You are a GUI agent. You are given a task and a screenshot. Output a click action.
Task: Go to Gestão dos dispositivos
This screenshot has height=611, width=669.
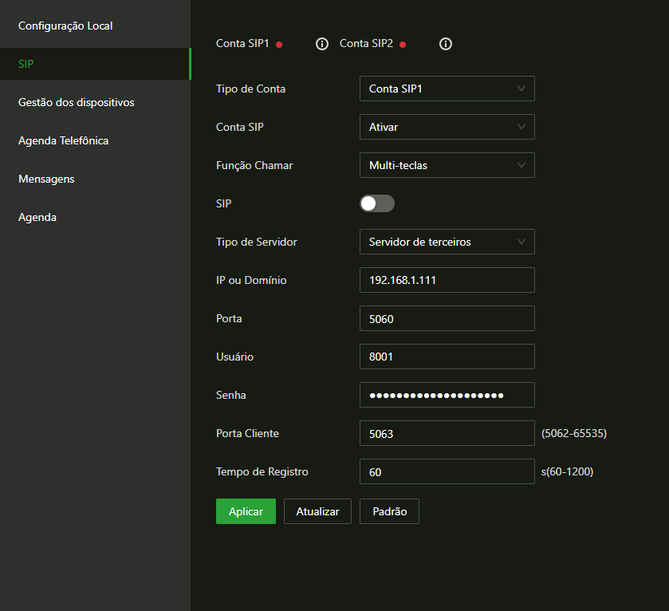(95, 102)
